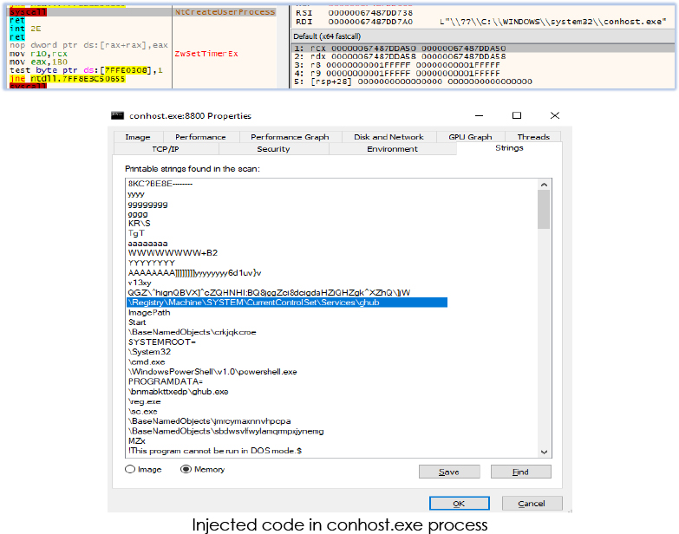
Task: Click the conhost.exe window title icon
Action: 119,115
